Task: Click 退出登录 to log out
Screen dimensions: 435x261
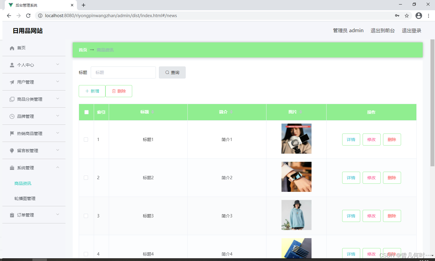Action: pyautogui.click(x=412, y=31)
